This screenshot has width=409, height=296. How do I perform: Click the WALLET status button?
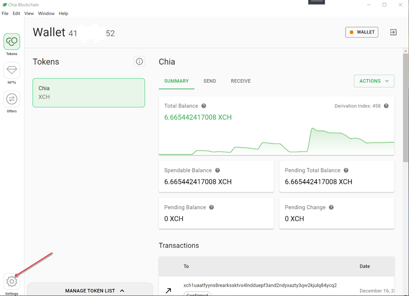coord(362,32)
